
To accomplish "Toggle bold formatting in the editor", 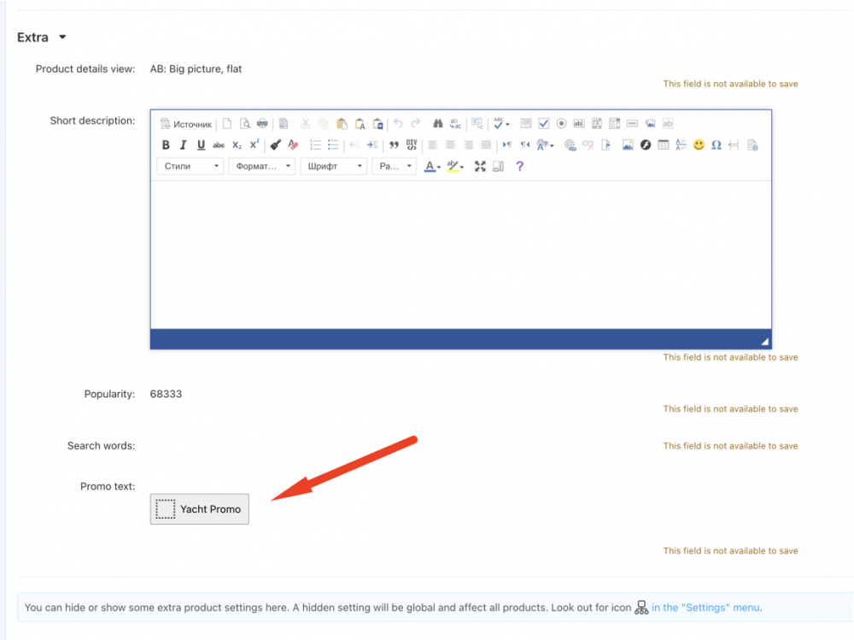I will [x=167, y=145].
